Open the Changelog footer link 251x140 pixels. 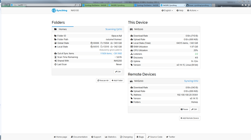click(126, 137)
